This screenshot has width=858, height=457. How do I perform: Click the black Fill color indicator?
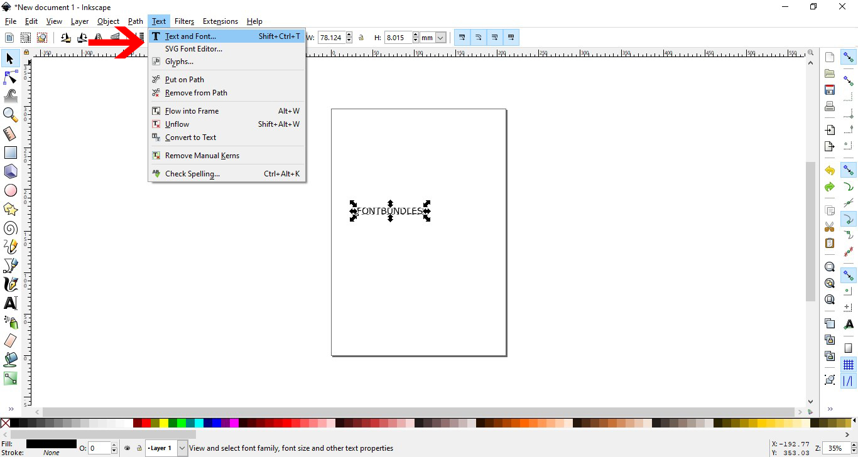(52, 444)
